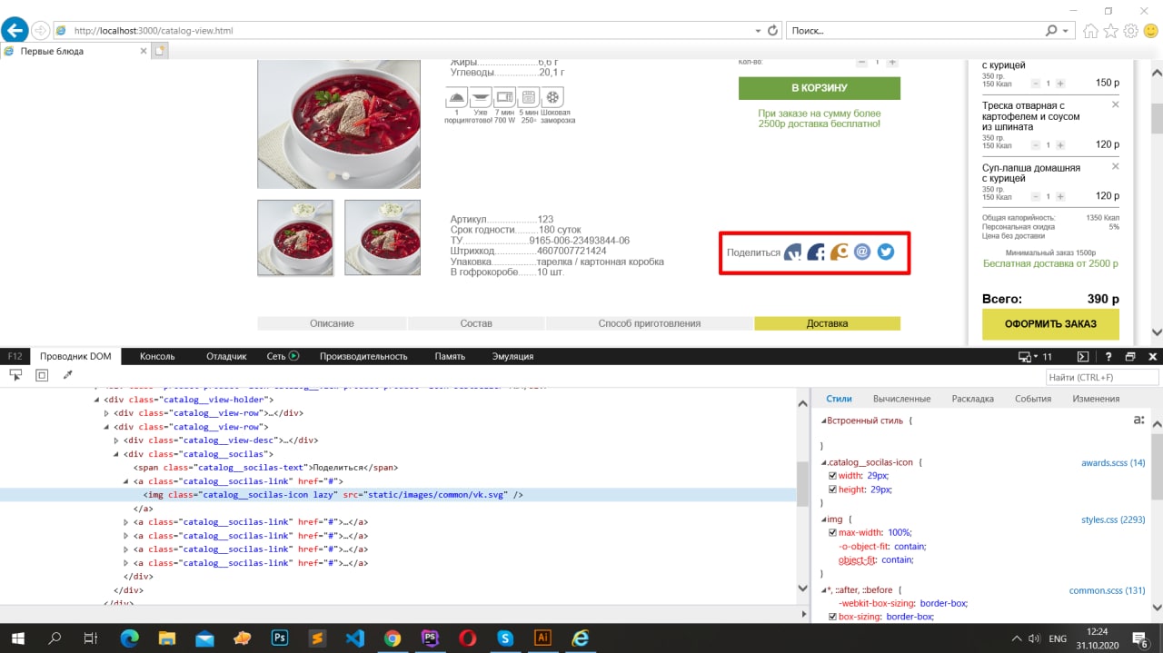The height and width of the screenshot is (653, 1163).
Task: Collapse the Встроенный стиль rule
Action: point(824,421)
